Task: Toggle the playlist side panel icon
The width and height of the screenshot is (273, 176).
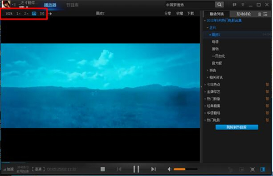Action: point(263,169)
